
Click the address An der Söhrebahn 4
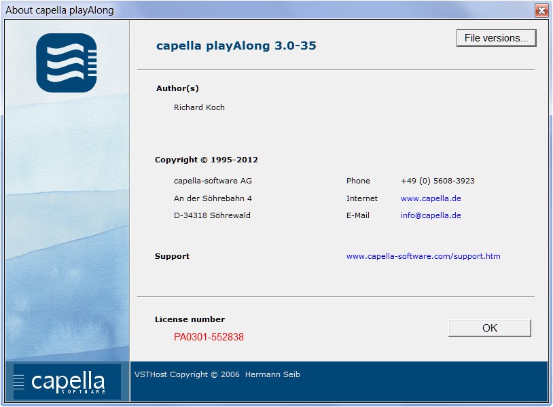coord(213,198)
